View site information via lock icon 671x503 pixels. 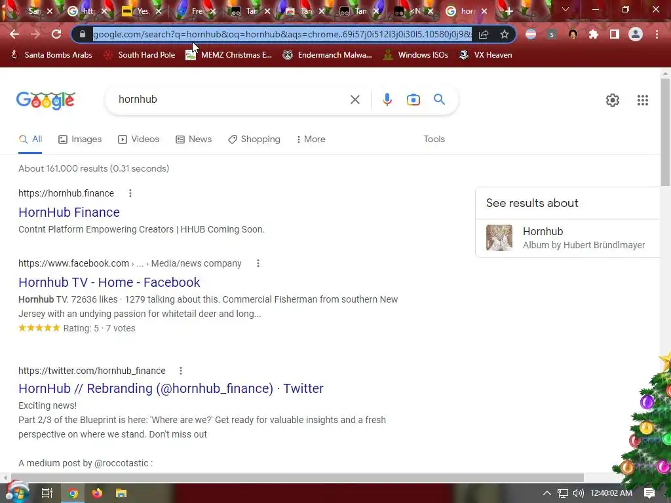pos(83,34)
